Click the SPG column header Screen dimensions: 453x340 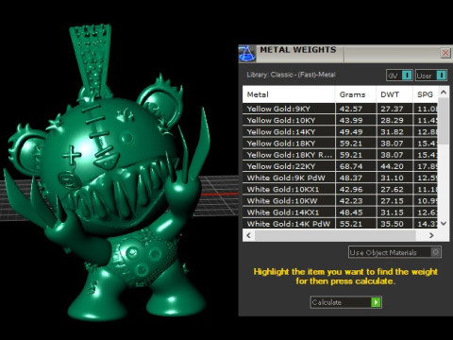425,94
